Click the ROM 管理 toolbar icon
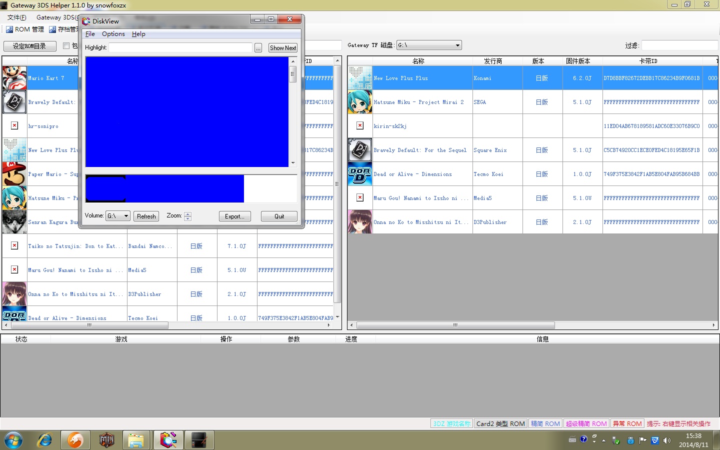Image resolution: width=720 pixels, height=450 pixels. (9, 29)
